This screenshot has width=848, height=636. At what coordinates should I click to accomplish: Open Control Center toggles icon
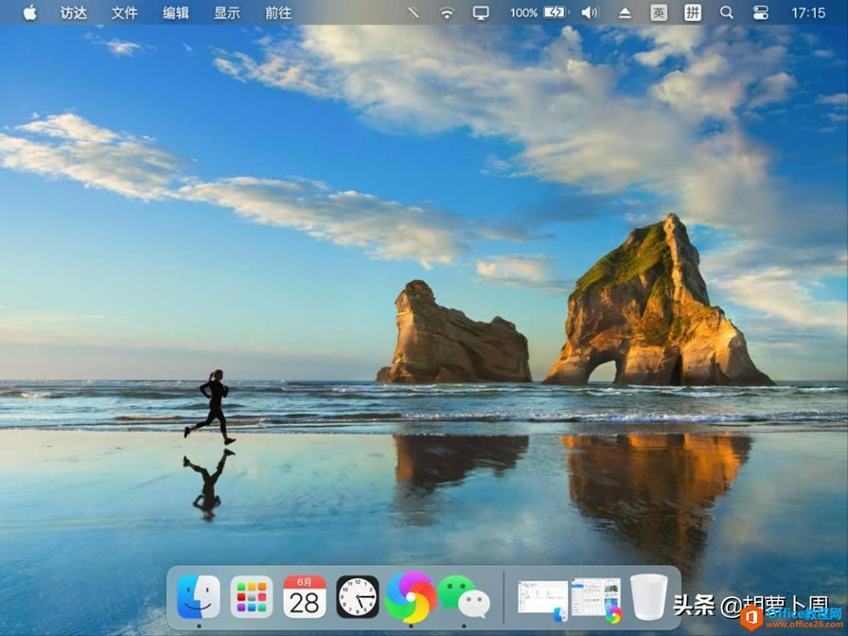click(x=760, y=12)
